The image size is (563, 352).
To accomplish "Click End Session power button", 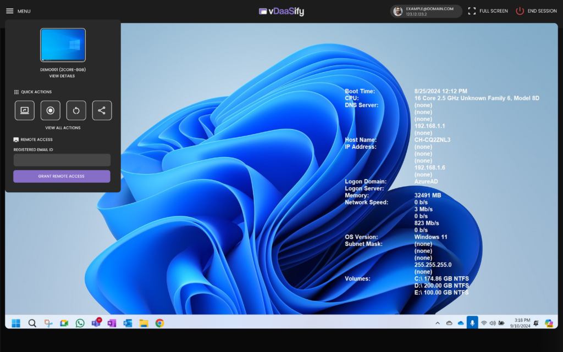I will point(536,11).
